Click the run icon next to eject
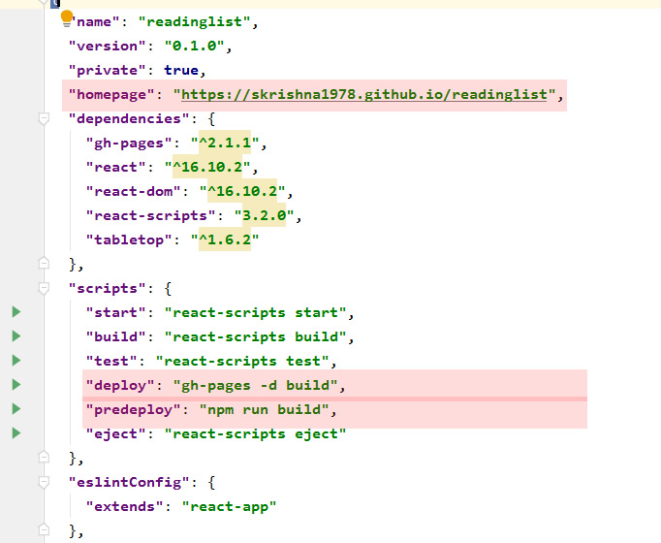 coord(16,433)
